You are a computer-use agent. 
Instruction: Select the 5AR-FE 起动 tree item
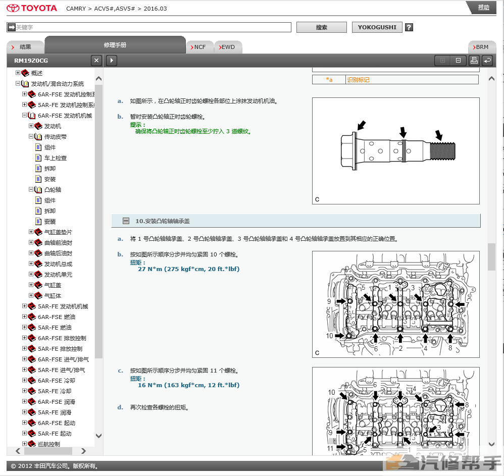click(55, 434)
